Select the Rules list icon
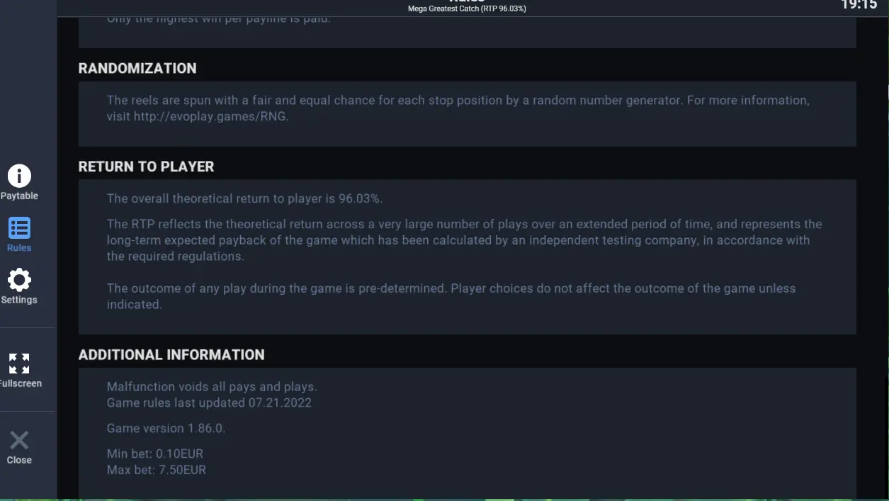Image resolution: width=889 pixels, height=501 pixels. (x=19, y=228)
